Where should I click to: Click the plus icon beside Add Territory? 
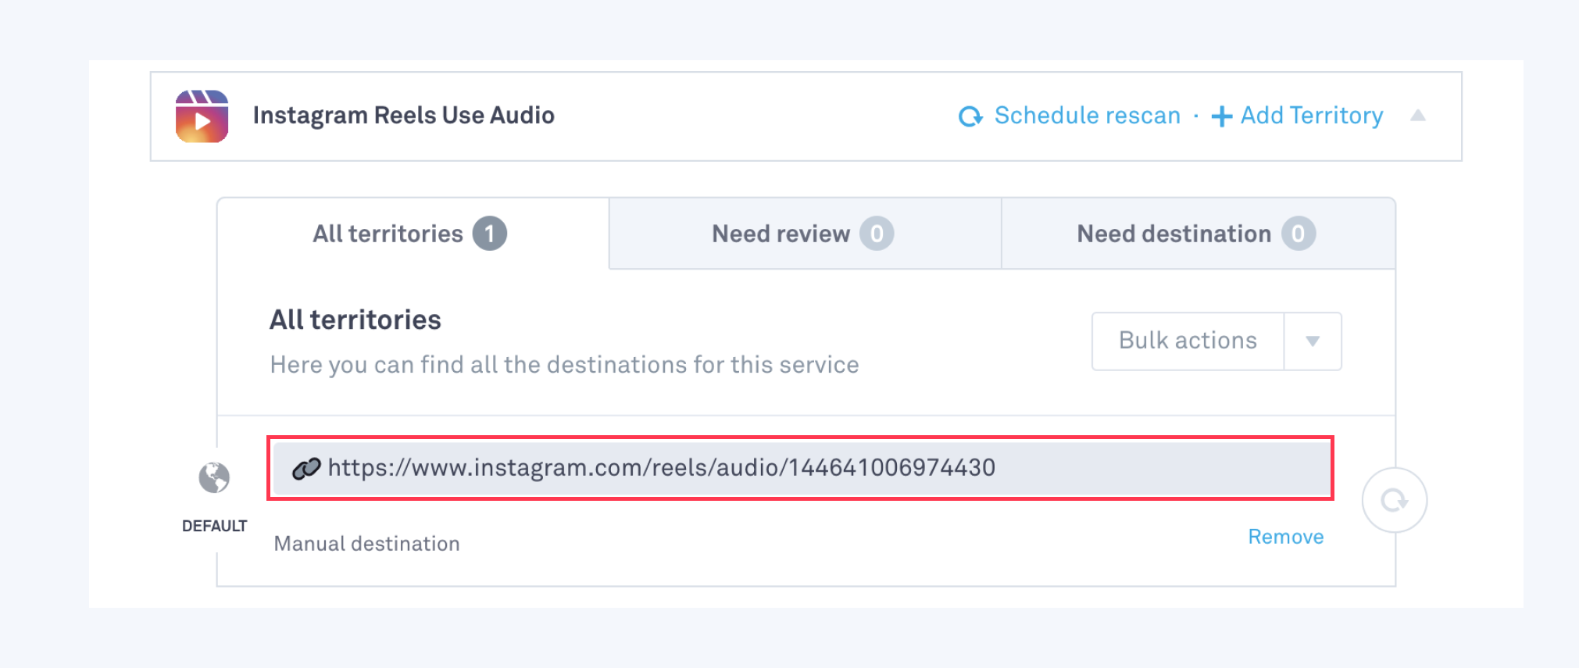(1221, 116)
